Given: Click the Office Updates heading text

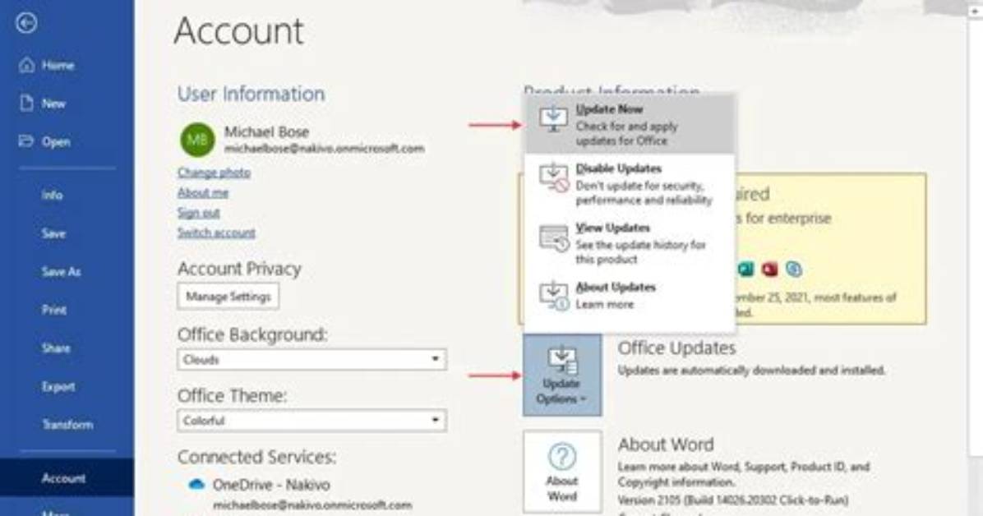Looking at the screenshot, I should (677, 348).
